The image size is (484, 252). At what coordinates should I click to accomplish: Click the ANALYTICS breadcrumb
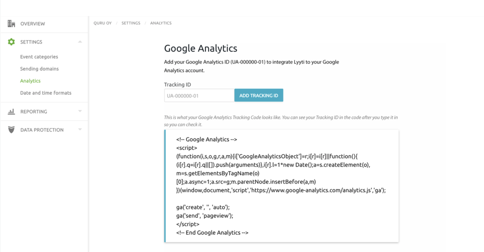pos(161,23)
